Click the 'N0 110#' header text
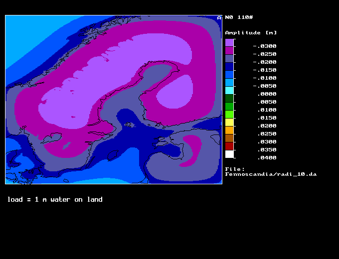The width and height of the screenshot is (339, 259). (239, 17)
